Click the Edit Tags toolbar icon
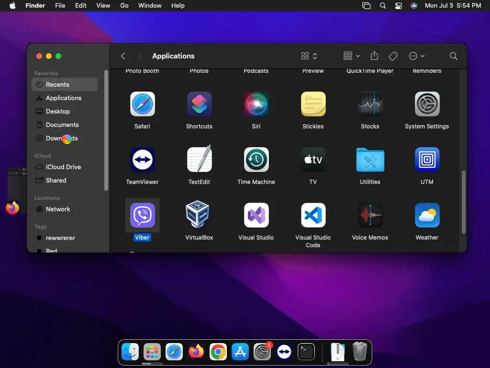The height and width of the screenshot is (368, 490). click(x=393, y=56)
